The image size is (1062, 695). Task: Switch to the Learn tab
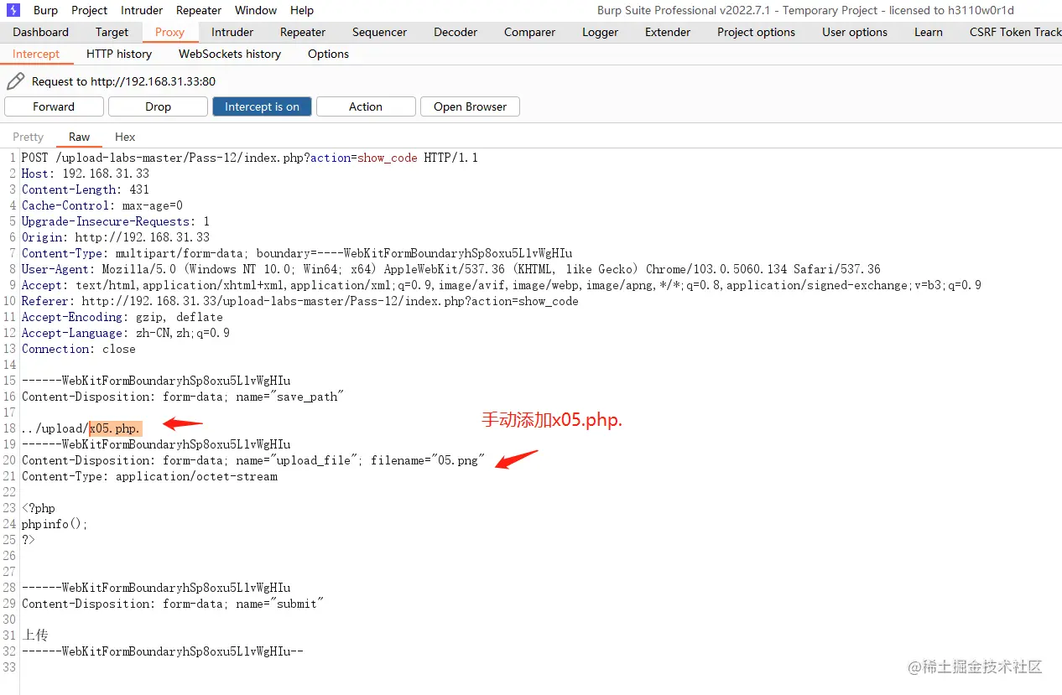[928, 32]
